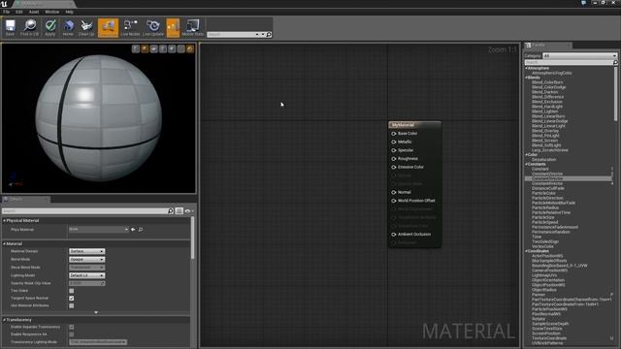The height and width of the screenshot is (349, 621).
Task: Open the Edit menu
Action: (19, 12)
